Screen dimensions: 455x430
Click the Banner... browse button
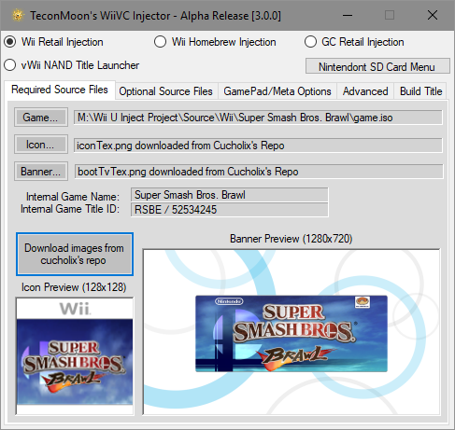click(x=40, y=172)
